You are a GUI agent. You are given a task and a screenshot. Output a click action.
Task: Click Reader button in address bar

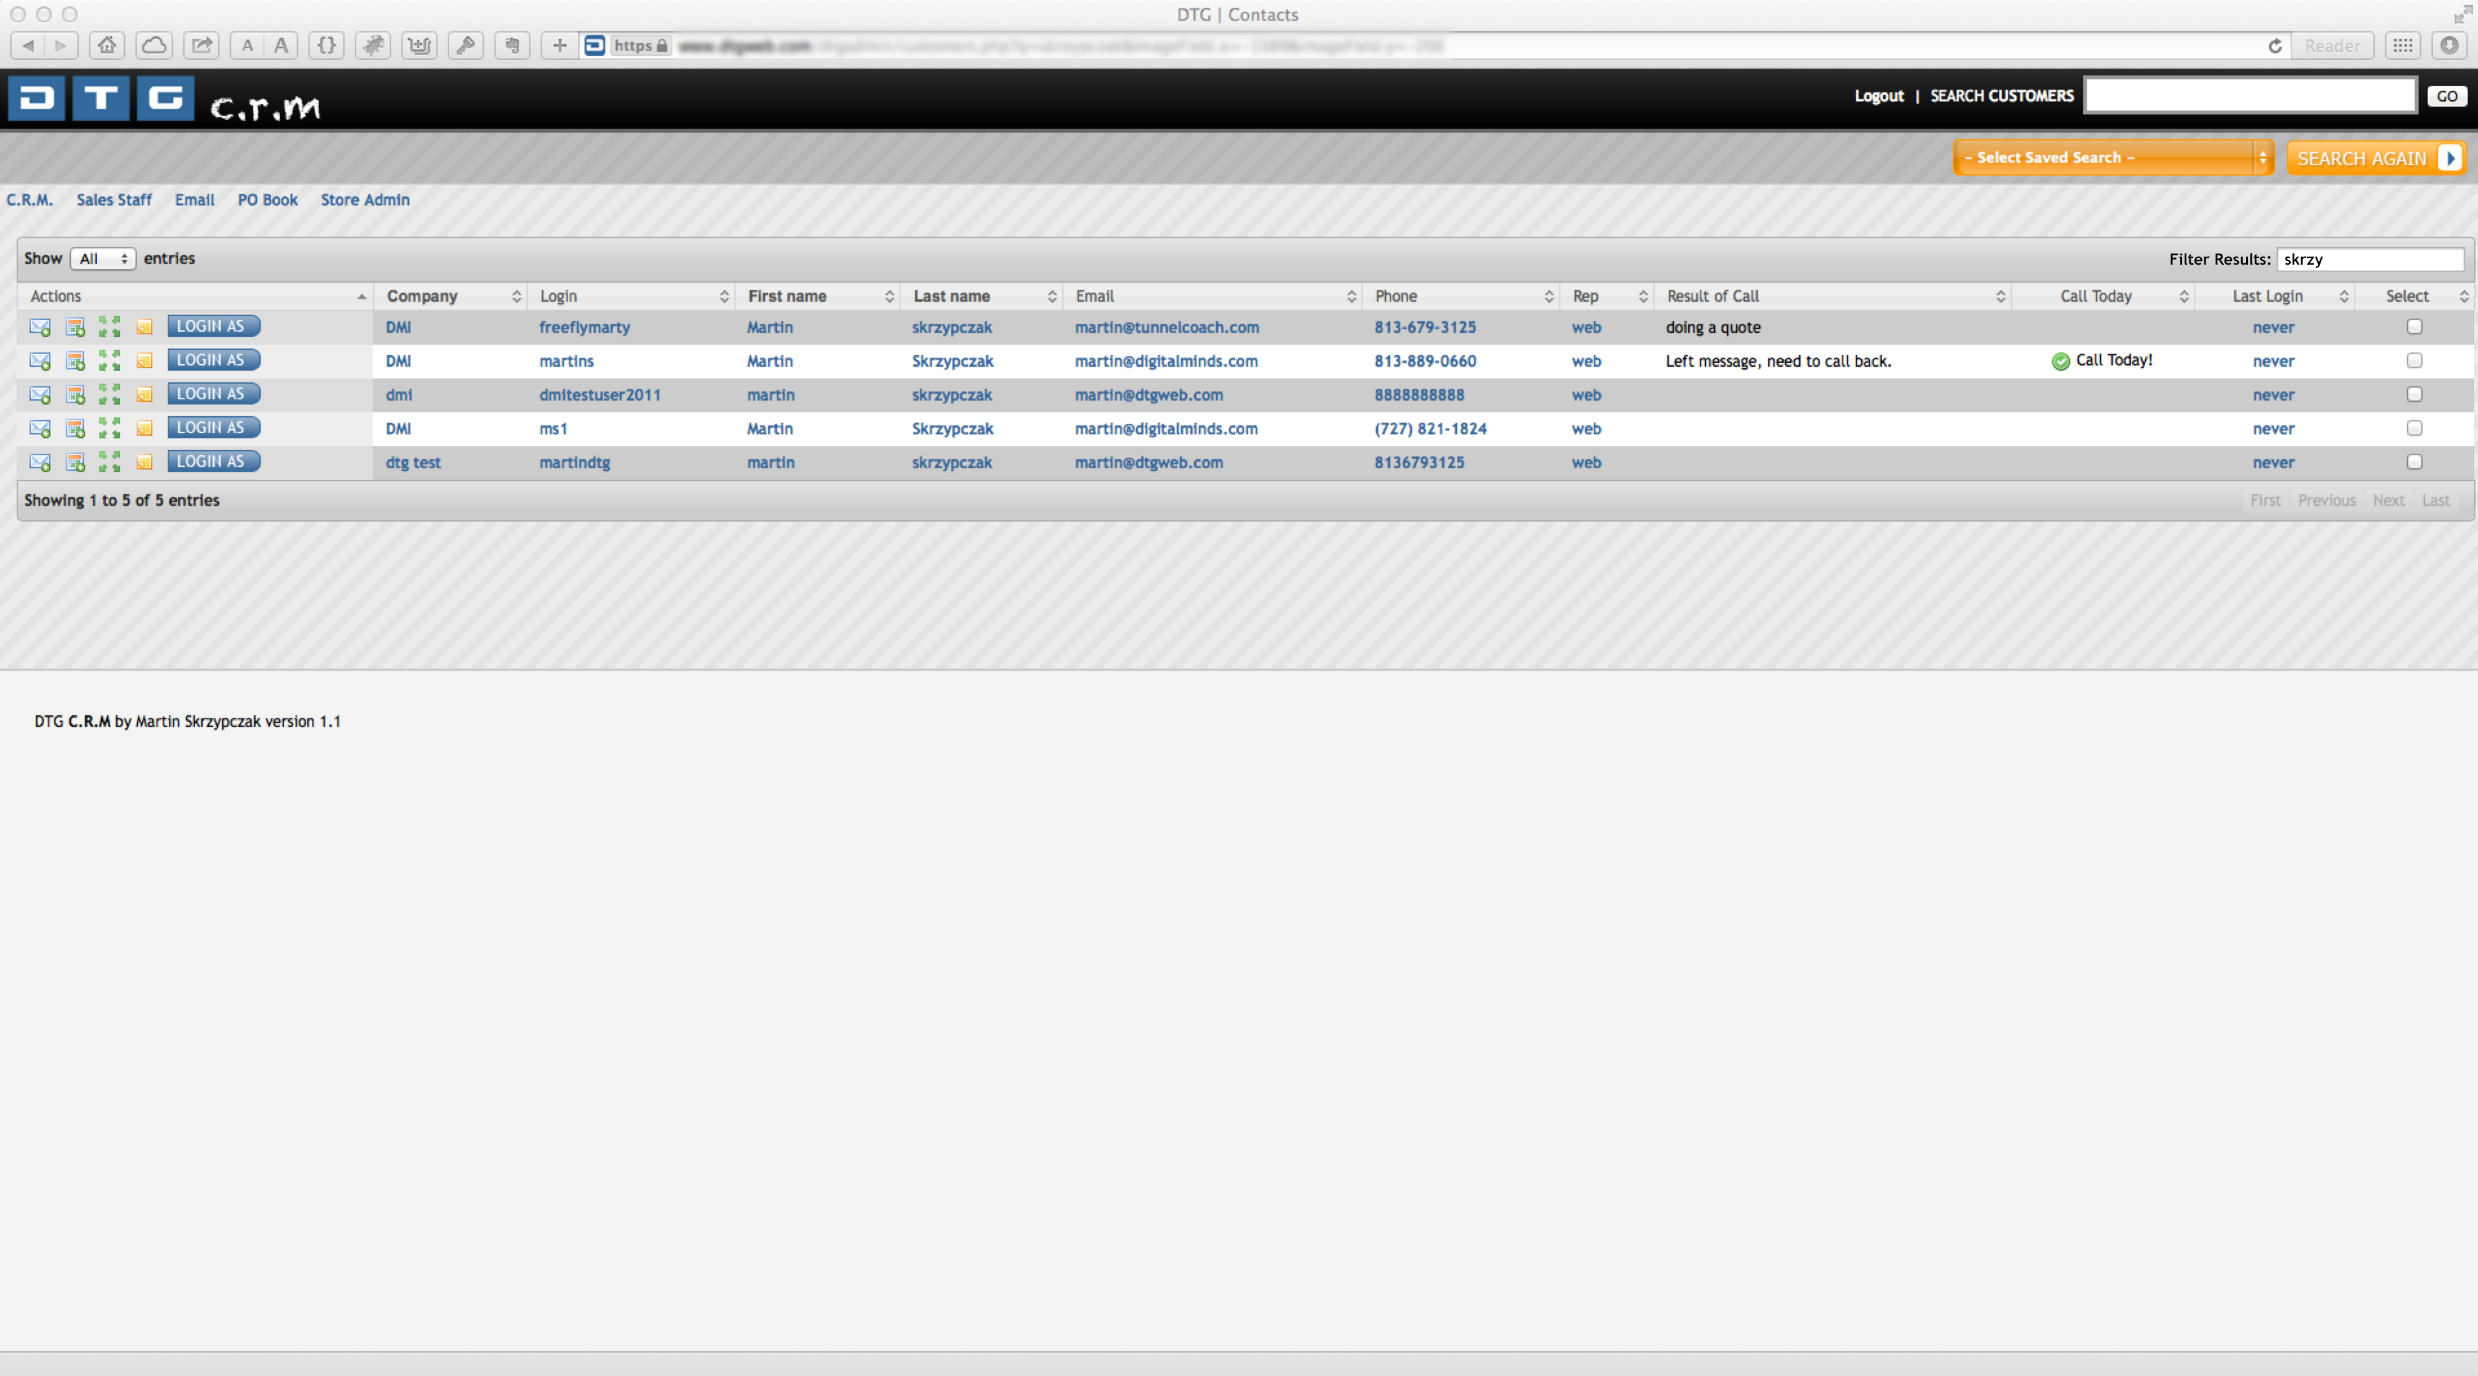click(x=2332, y=46)
